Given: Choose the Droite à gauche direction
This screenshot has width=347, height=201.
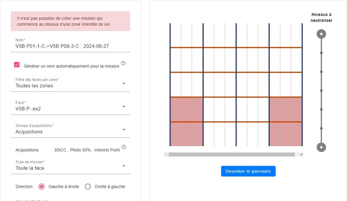Looking at the screenshot, I should click(88, 186).
